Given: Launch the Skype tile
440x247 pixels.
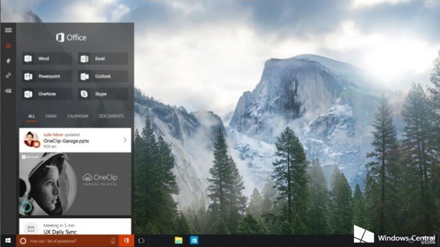Looking at the screenshot, I should tap(103, 94).
